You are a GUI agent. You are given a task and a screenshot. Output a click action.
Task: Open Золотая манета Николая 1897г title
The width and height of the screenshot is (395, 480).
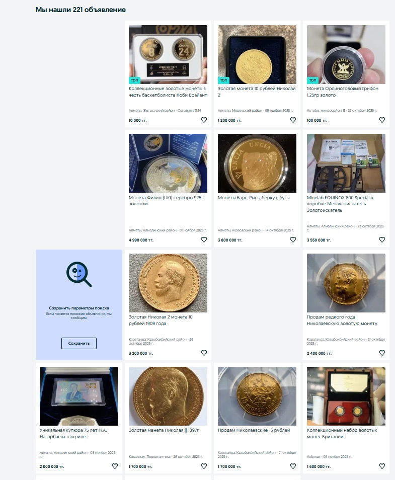164,430
